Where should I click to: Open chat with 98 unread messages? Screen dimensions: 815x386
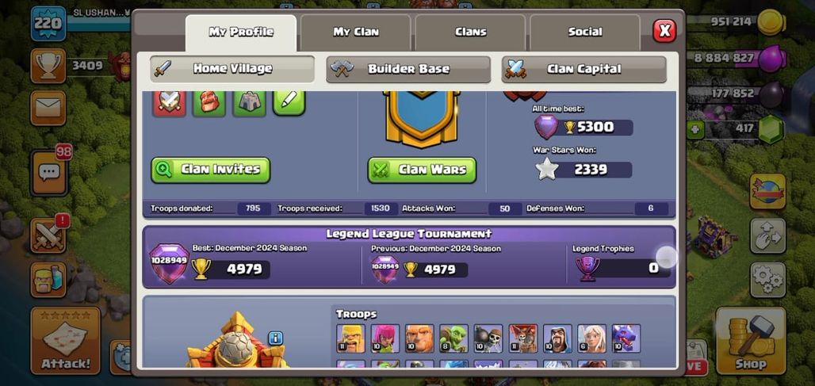pos(49,173)
